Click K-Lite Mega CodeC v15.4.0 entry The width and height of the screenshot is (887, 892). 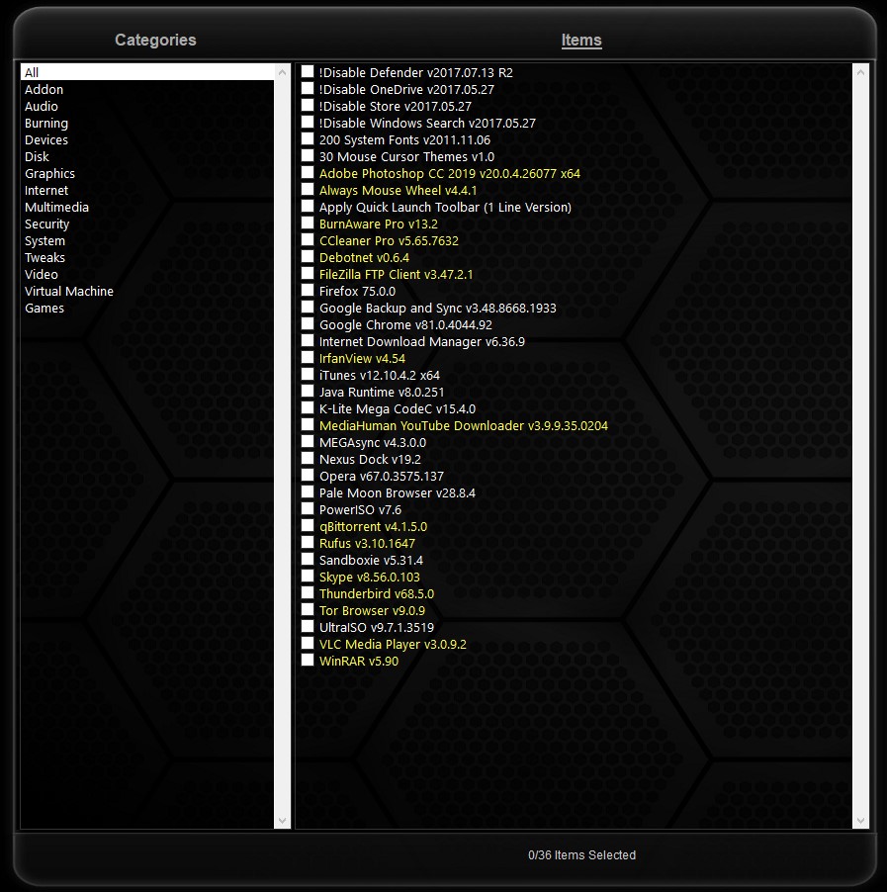[x=398, y=408]
